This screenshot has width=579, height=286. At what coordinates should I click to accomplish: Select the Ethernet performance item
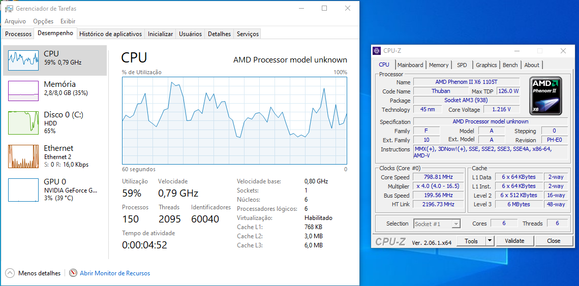[55, 156]
